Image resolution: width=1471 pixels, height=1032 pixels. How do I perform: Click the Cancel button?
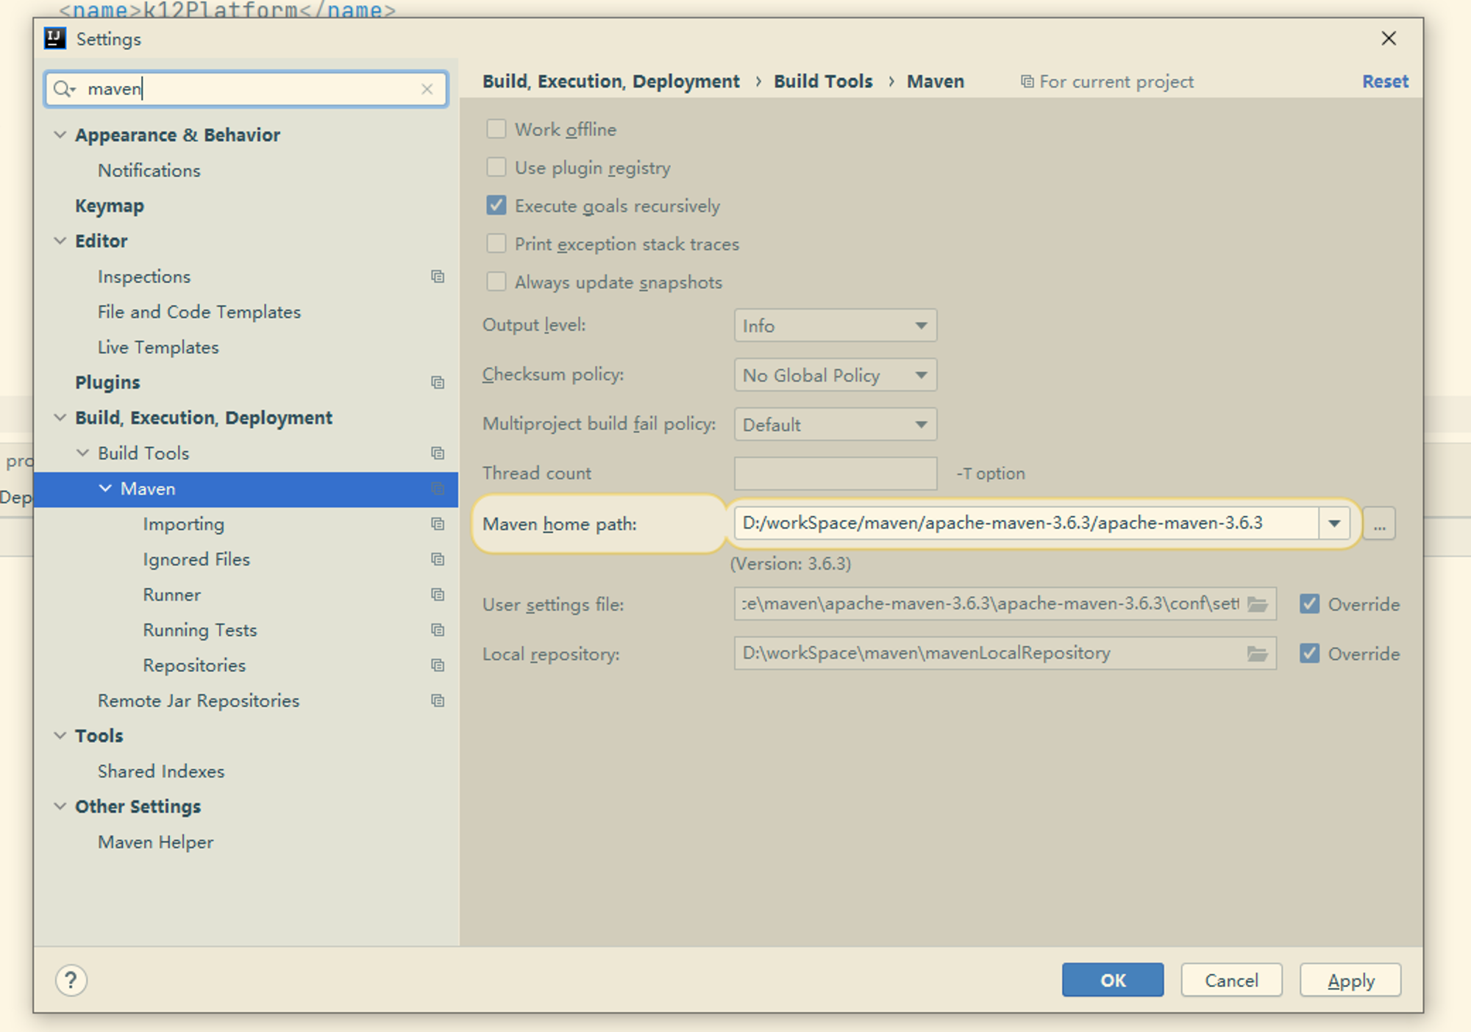1232,980
